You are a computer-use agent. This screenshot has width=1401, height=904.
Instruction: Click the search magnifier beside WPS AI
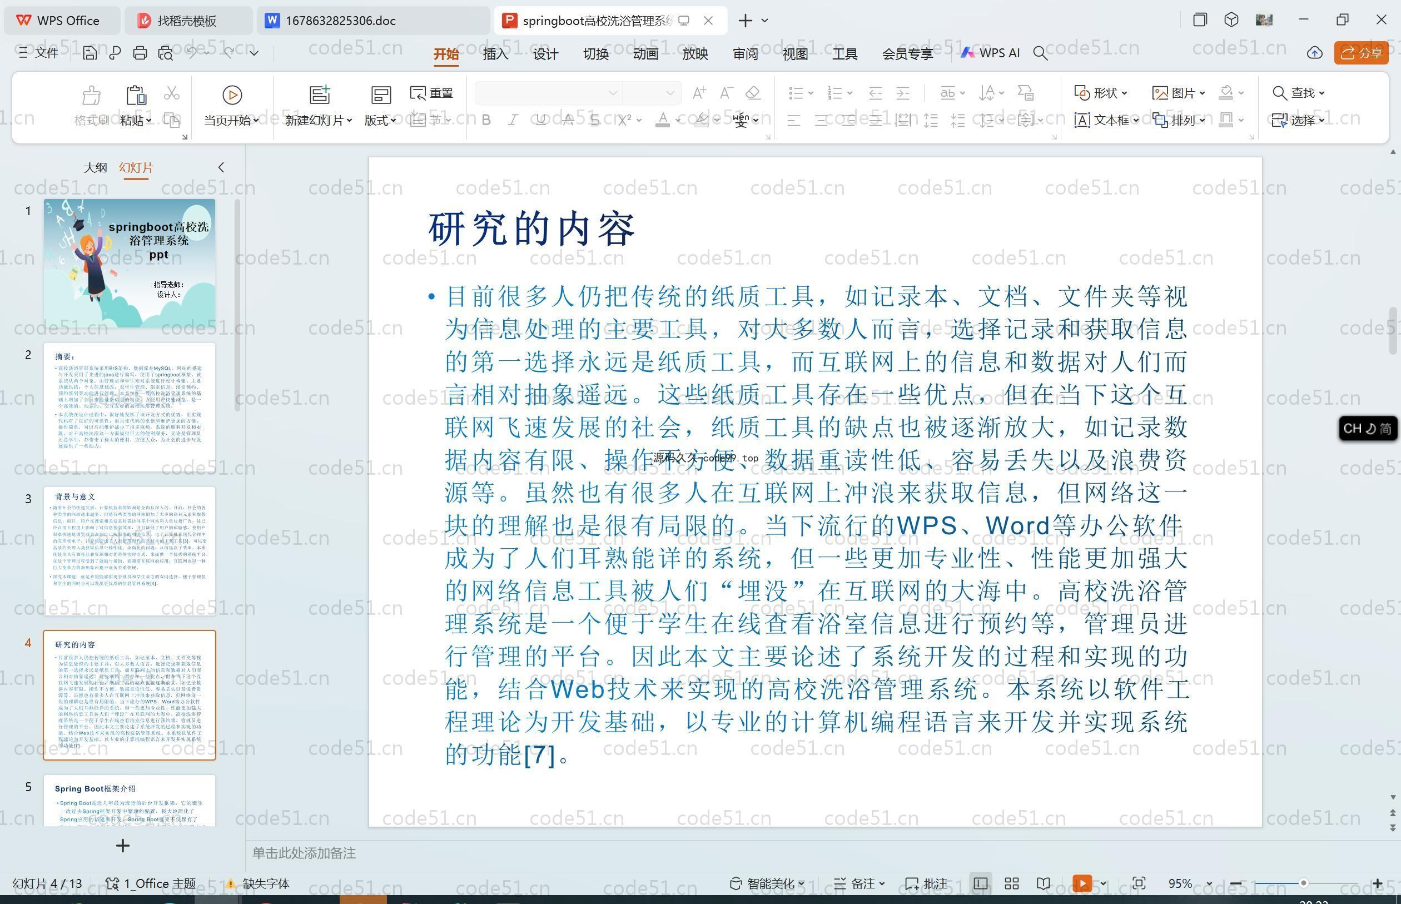pyautogui.click(x=1040, y=53)
